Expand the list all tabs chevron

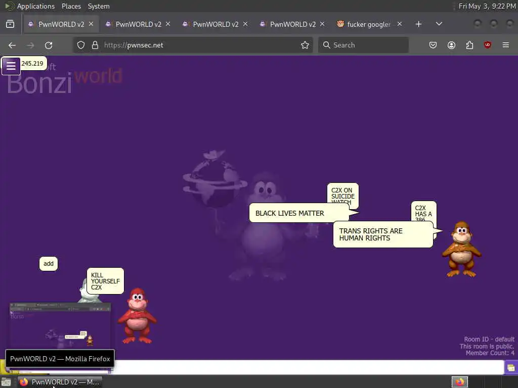pos(439,24)
